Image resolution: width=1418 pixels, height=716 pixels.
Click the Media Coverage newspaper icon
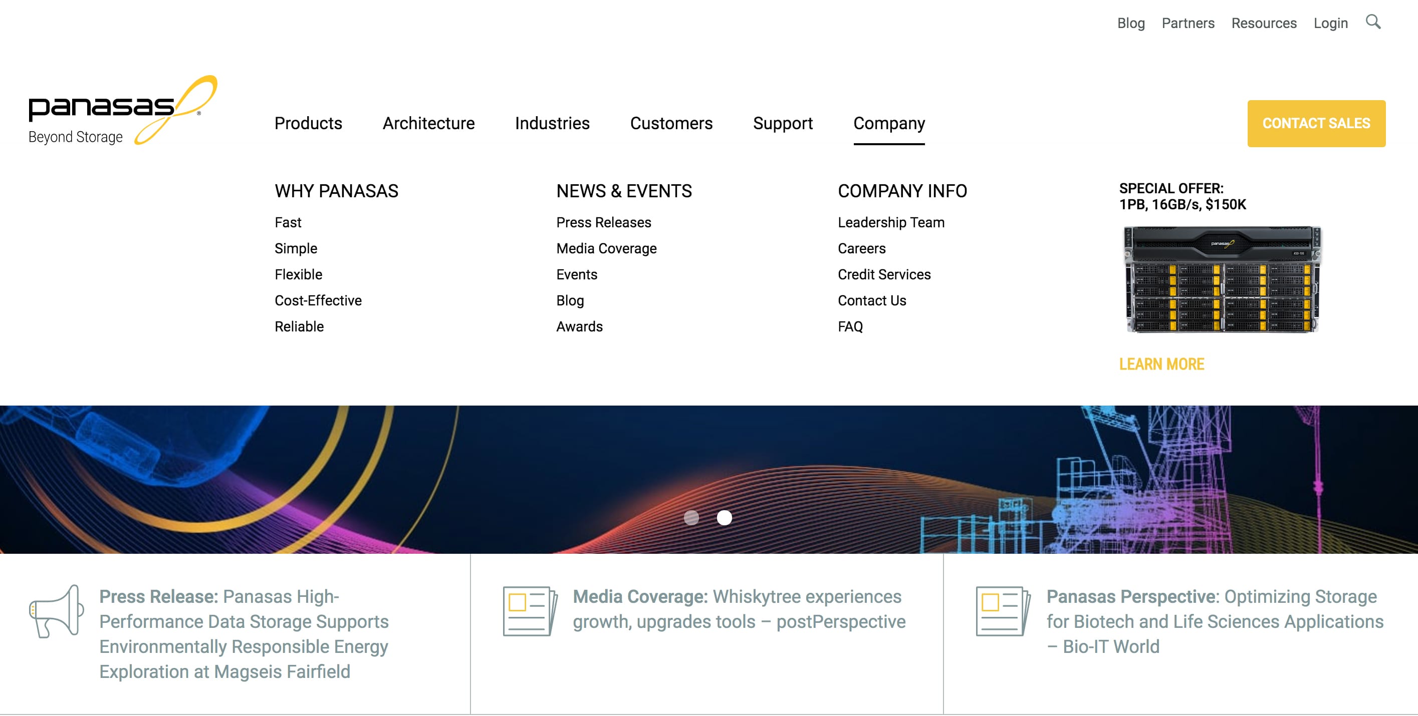pos(530,611)
